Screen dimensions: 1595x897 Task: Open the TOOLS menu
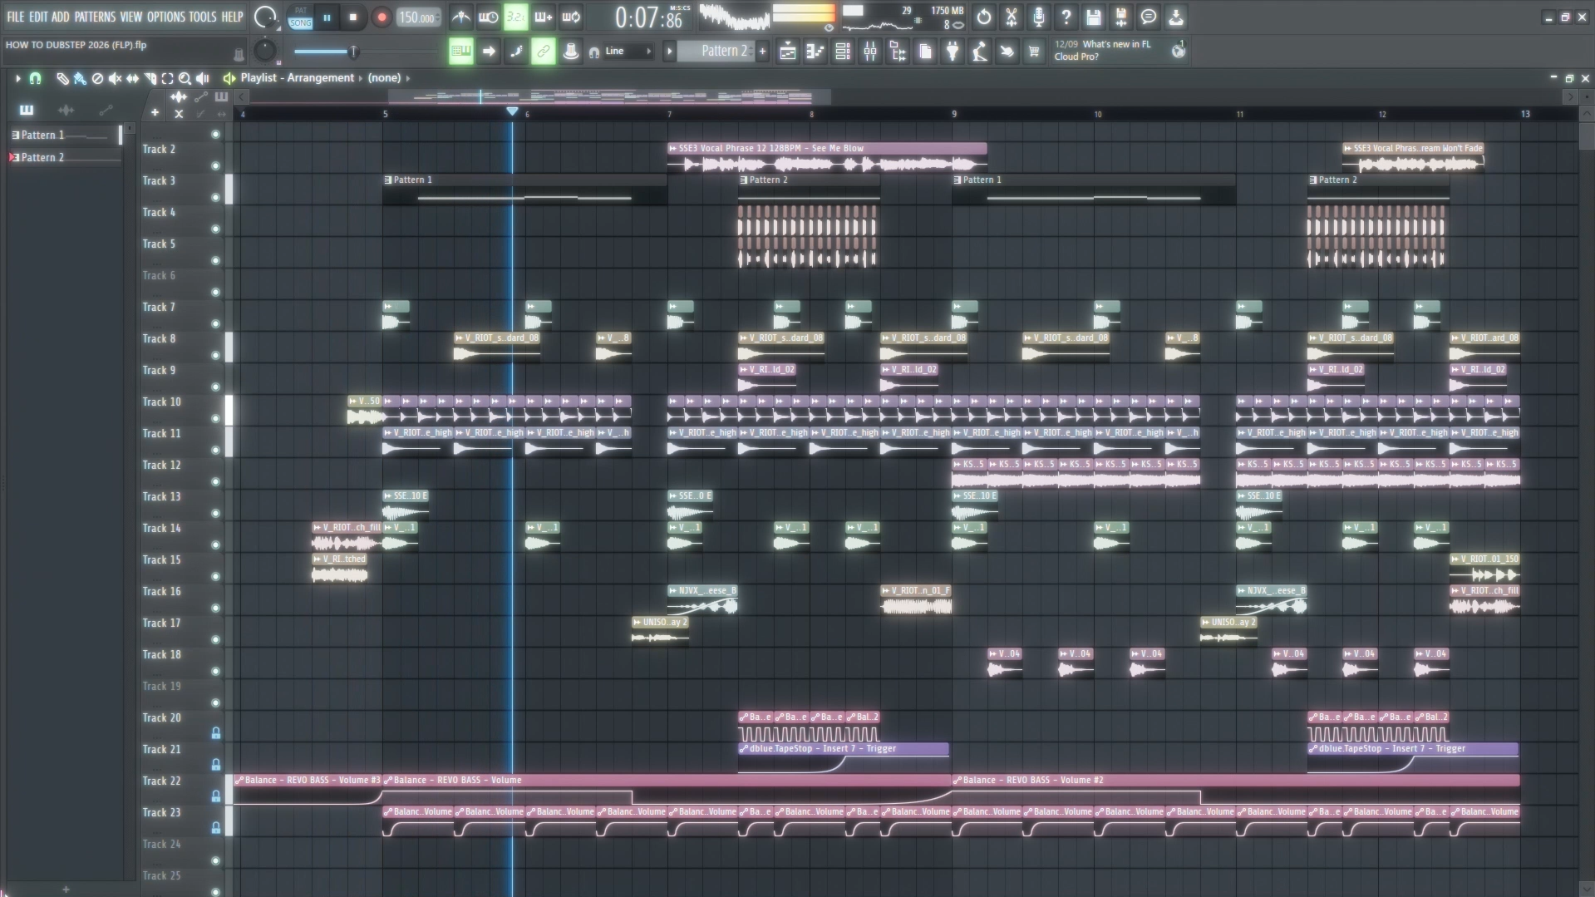[x=202, y=17]
